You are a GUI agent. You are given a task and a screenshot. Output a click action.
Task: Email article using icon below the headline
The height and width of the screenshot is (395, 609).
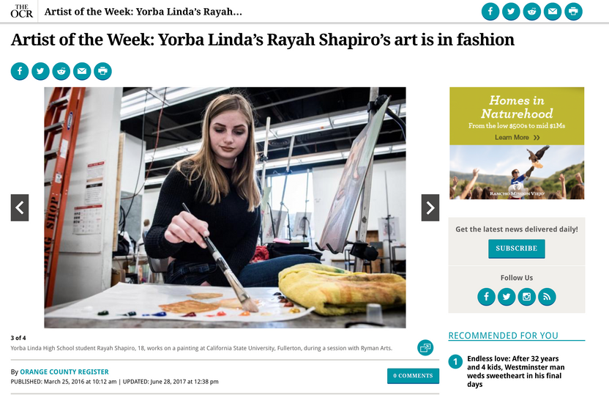(82, 71)
